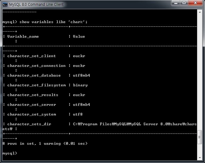Viewport: 205px width, 163px height.
Task: Minimize the MySQL Command Line Client window
Action: point(176,3)
